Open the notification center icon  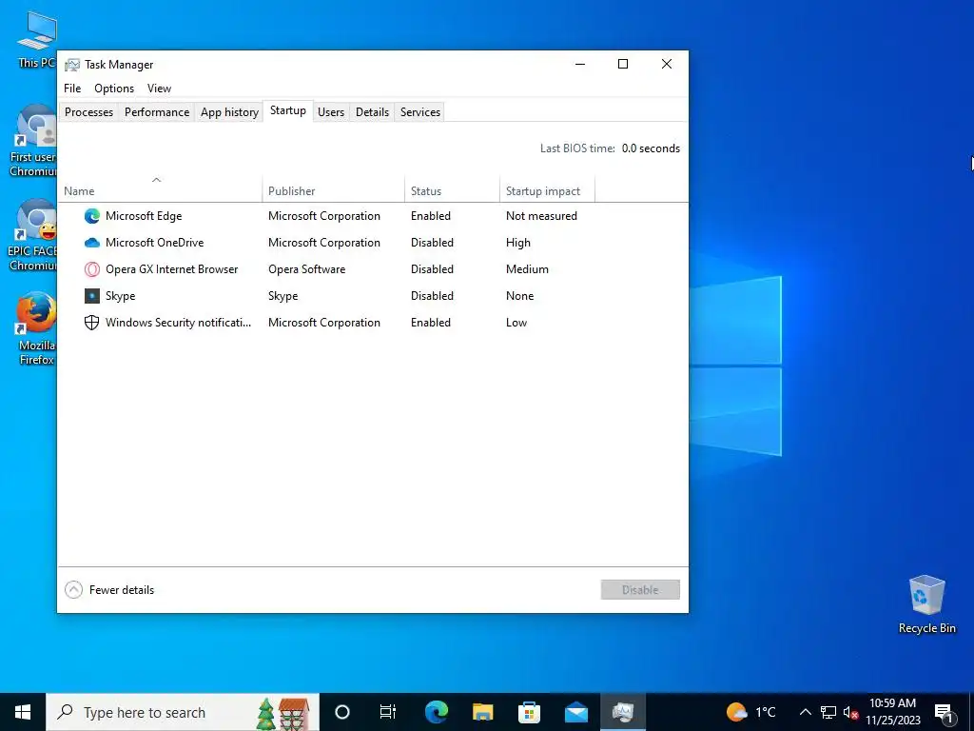coord(943,712)
